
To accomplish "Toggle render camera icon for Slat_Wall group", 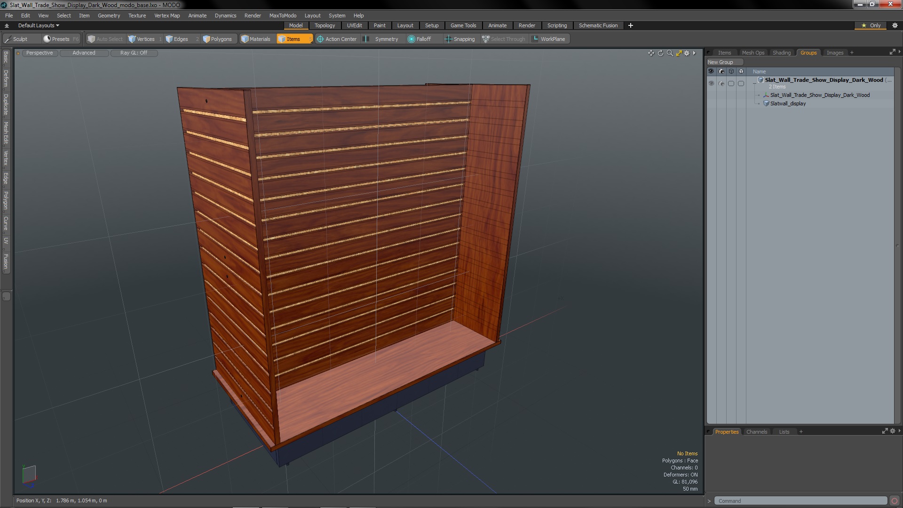I will [721, 83].
